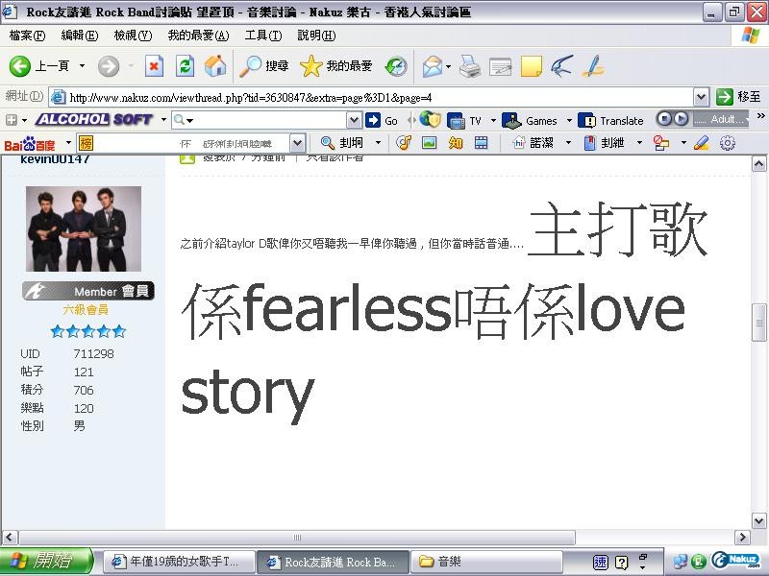The height and width of the screenshot is (576, 769).
Task: Open the 編輯(E) menu
Action: point(80,36)
